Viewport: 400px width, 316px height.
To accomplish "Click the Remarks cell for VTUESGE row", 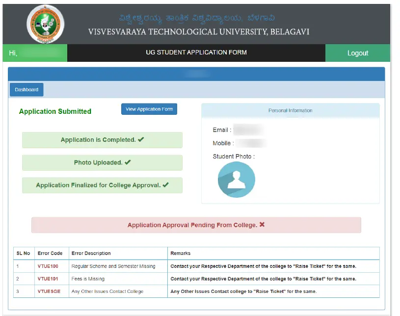I will click(273, 291).
